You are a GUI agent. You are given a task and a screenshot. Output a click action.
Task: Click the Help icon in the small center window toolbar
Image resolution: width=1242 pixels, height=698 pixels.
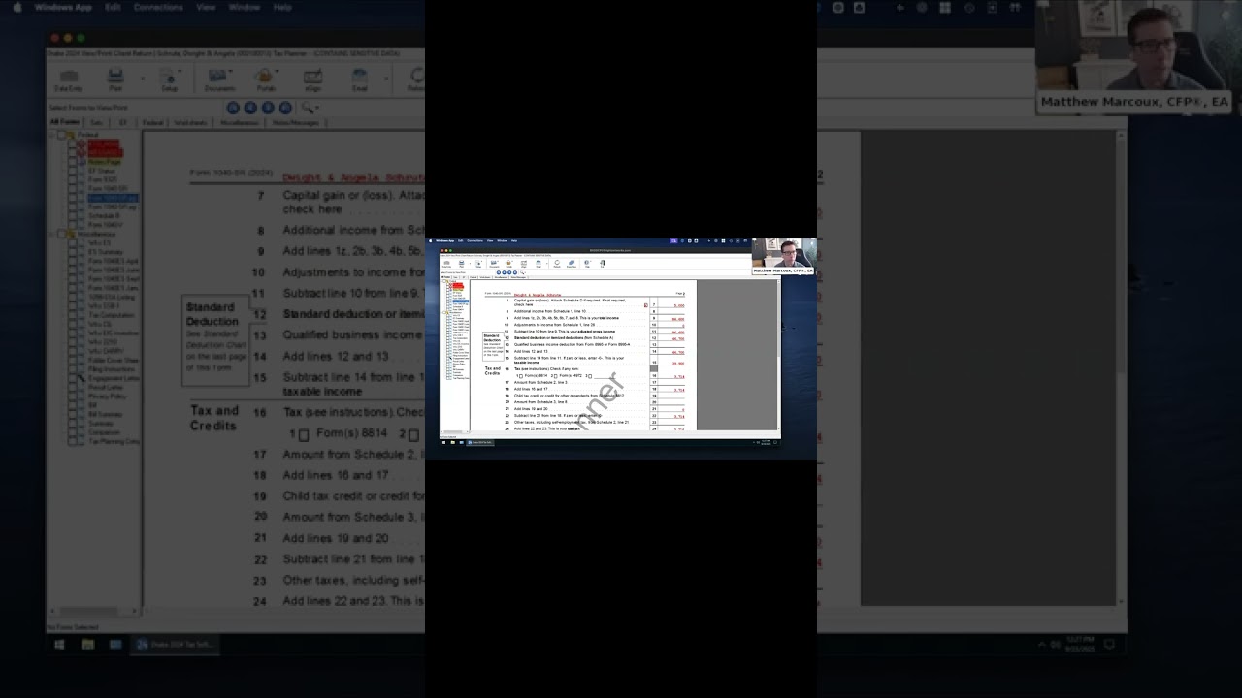click(x=587, y=264)
